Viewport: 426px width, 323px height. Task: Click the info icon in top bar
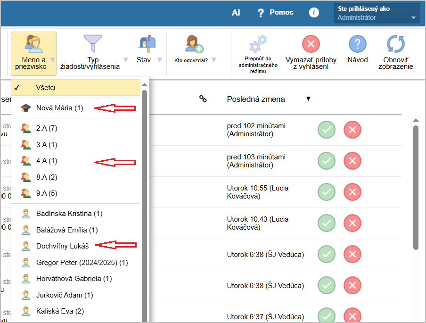[314, 13]
